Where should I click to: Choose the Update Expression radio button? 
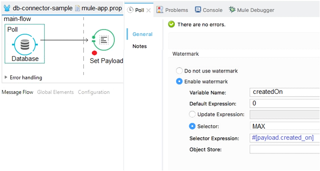[192, 114]
